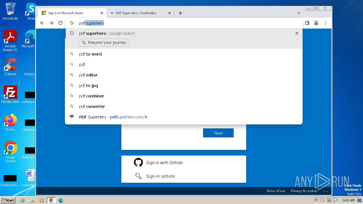The image size is (363, 204).
Task: Open the Acrobat Reader DC desktop icon
Action: pos(10,41)
